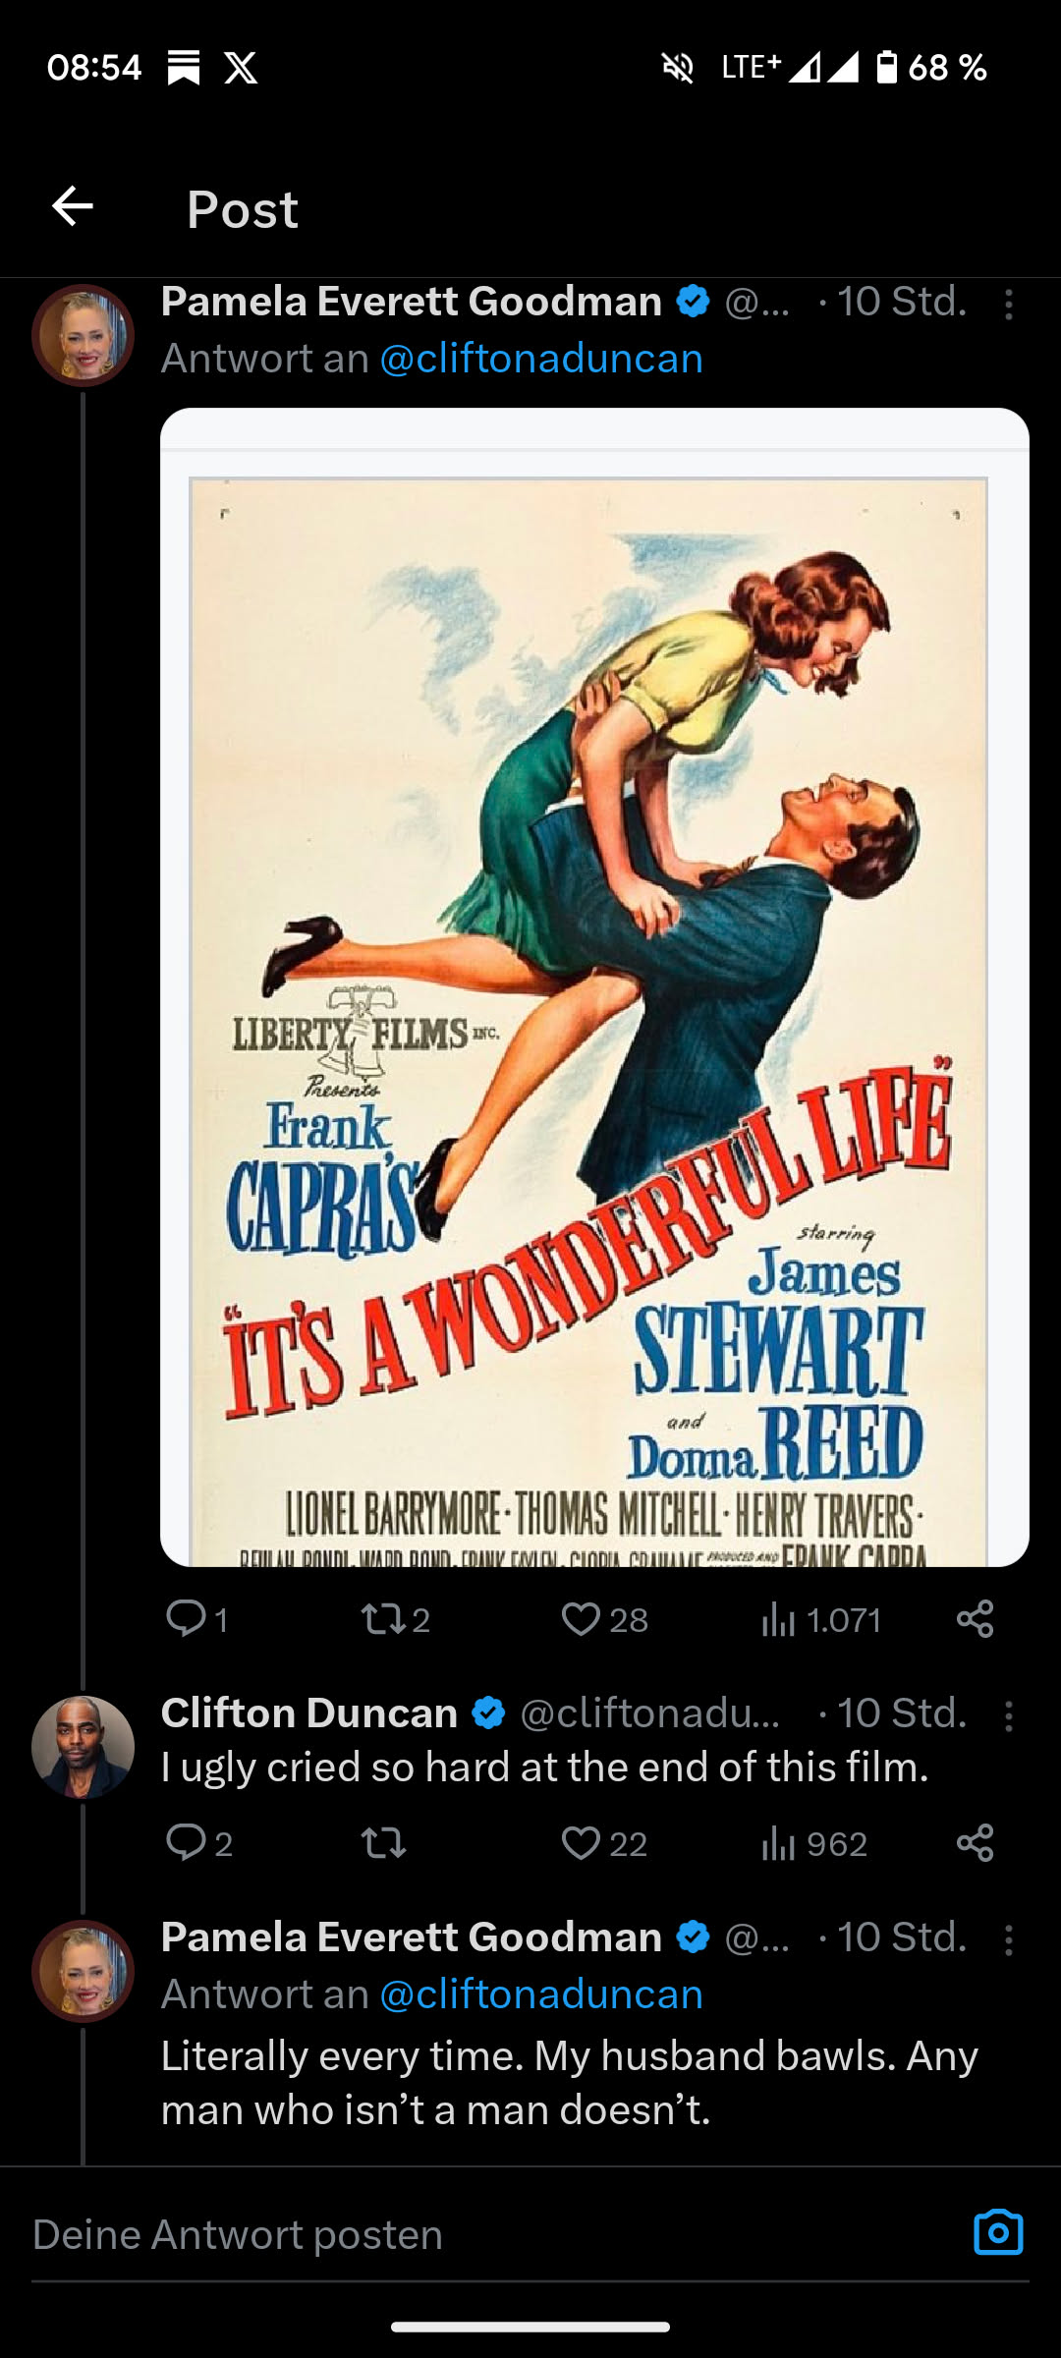Open replies on the movie poster post
Screen dimensions: 1061x2358
click(186, 1618)
